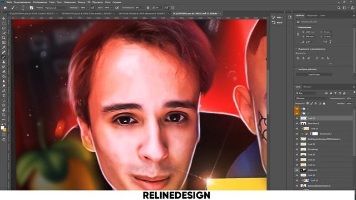Click the brush opacity value field
The image size is (356, 200).
pos(83,7)
